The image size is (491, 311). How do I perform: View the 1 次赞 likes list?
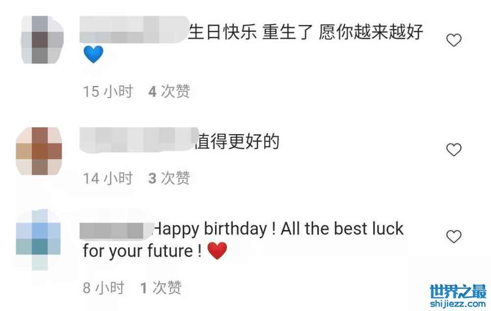click(161, 287)
